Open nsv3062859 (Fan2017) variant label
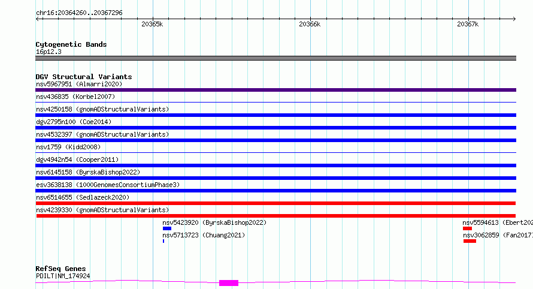The width and height of the screenshot is (533, 289). click(x=498, y=235)
